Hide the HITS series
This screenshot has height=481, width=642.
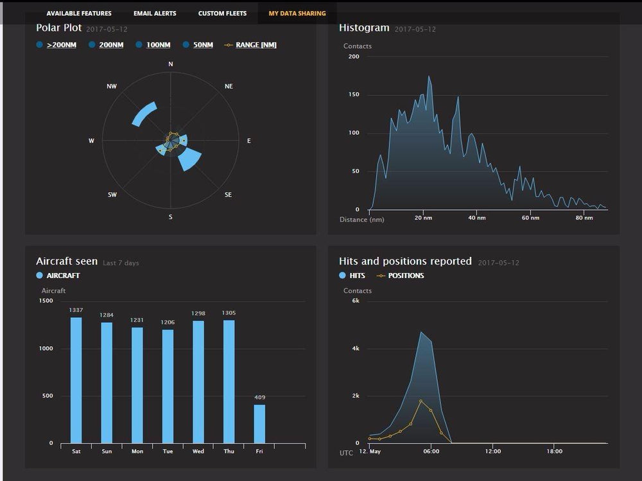[x=352, y=275]
